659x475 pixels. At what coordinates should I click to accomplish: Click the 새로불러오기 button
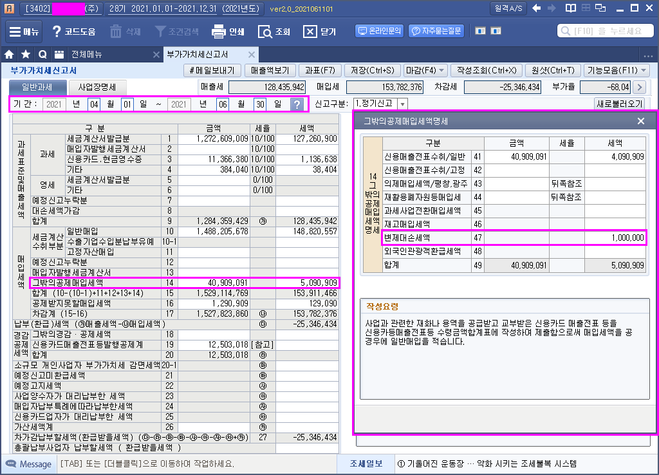(619, 104)
